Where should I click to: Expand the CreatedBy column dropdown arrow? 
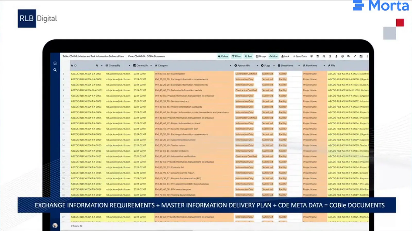[x=130, y=65]
